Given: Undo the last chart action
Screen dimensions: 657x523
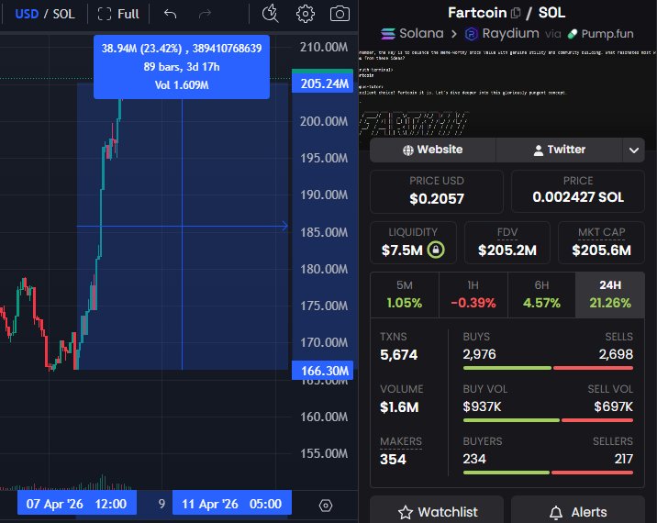Looking at the screenshot, I should [170, 14].
